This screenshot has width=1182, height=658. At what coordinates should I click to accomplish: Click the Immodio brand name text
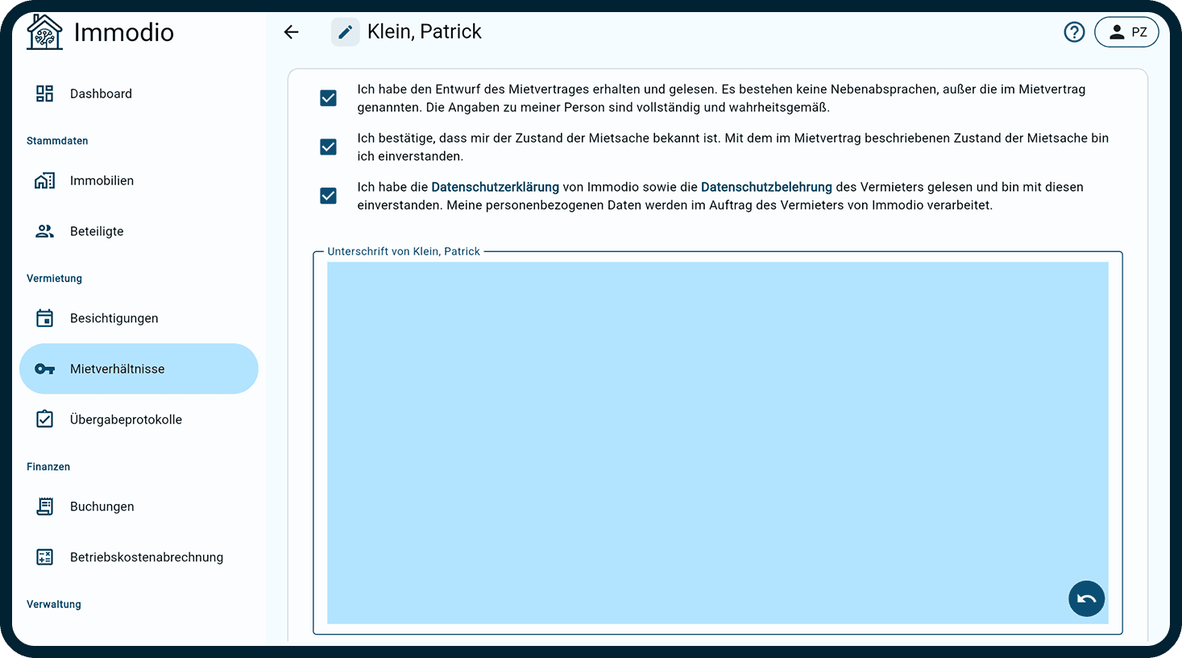(124, 32)
